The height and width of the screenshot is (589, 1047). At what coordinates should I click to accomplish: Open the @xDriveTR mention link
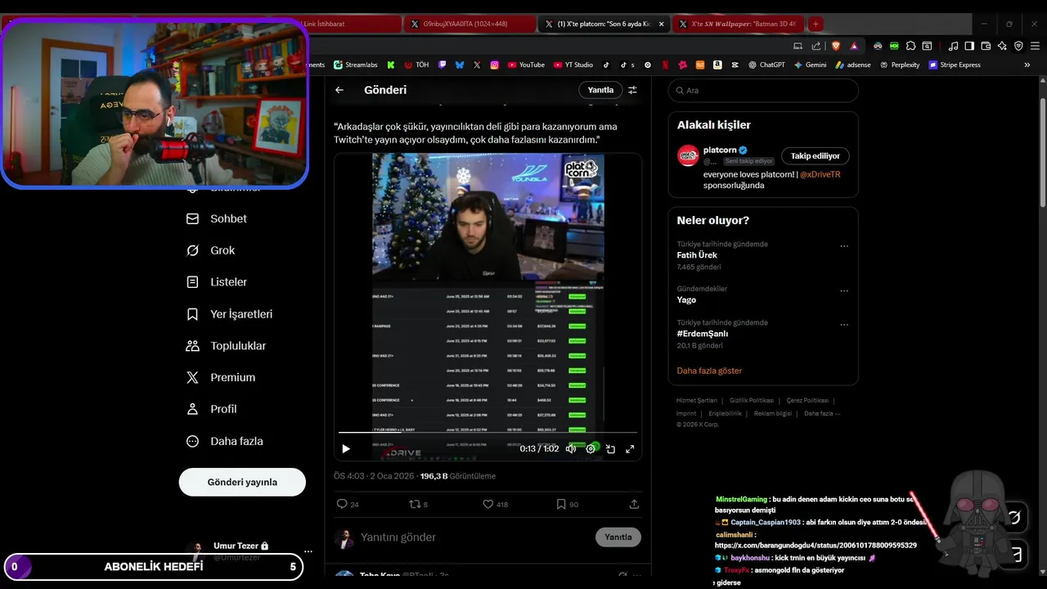820,174
